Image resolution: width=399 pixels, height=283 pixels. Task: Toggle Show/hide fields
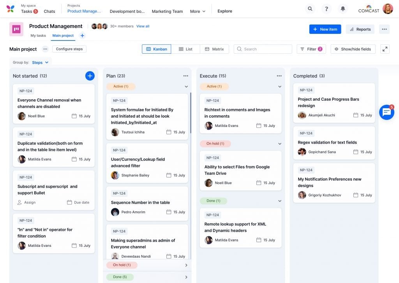pyautogui.click(x=353, y=49)
